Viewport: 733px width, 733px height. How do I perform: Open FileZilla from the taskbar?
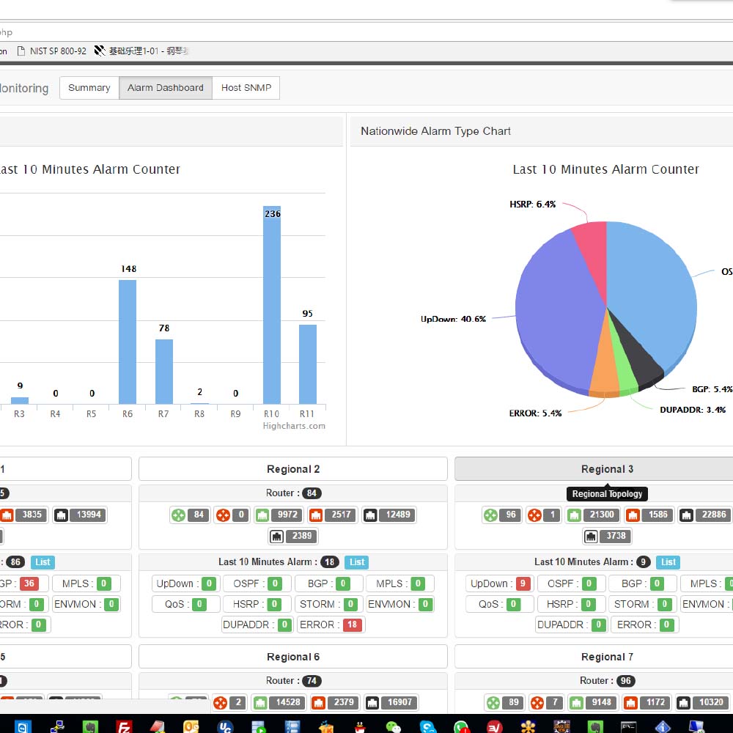[x=124, y=727]
